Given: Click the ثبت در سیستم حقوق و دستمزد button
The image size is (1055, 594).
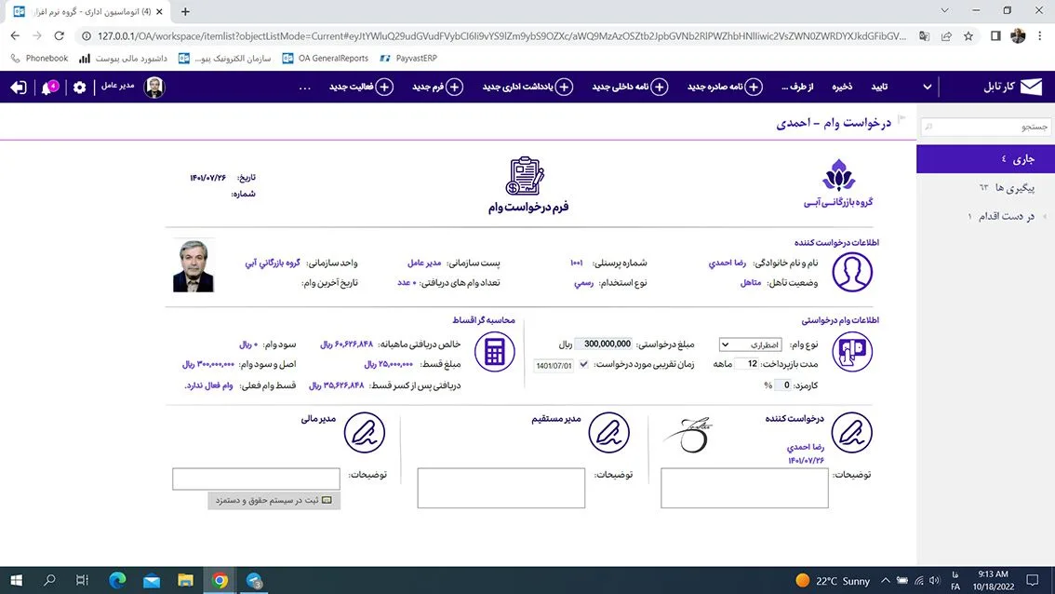Looking at the screenshot, I should pyautogui.click(x=274, y=501).
